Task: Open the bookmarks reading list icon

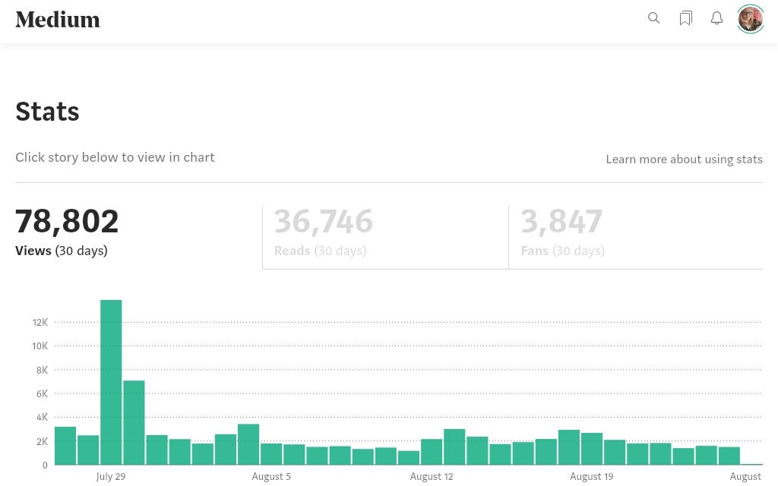Action: pos(686,18)
